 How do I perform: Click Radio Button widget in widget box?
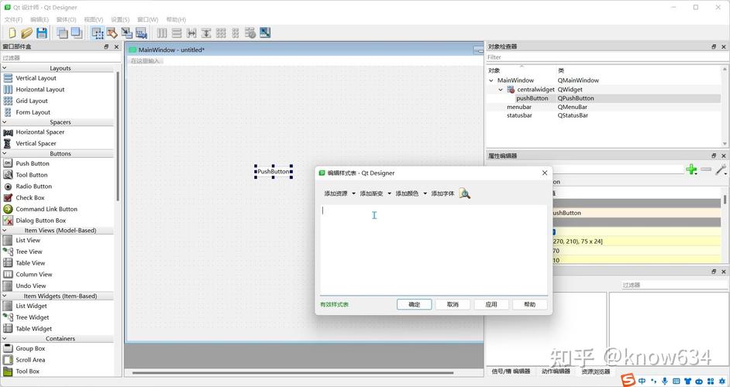coord(33,186)
